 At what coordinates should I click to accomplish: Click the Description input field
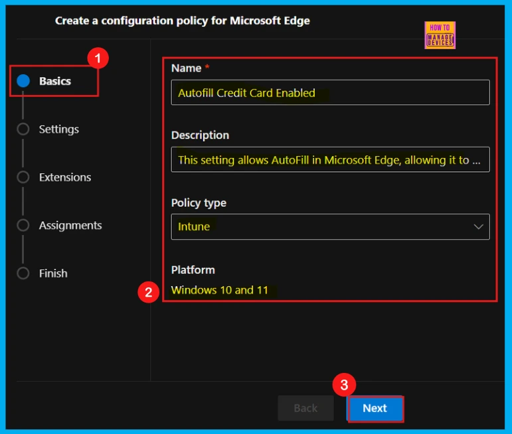point(330,160)
